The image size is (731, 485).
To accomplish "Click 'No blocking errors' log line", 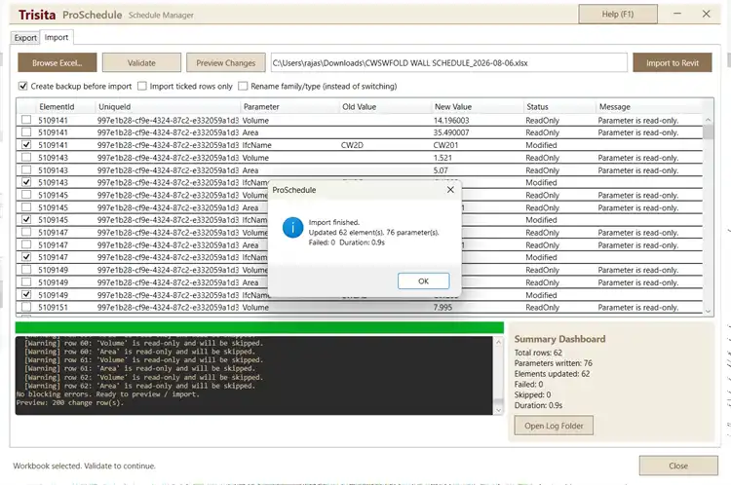I will 107,394.
